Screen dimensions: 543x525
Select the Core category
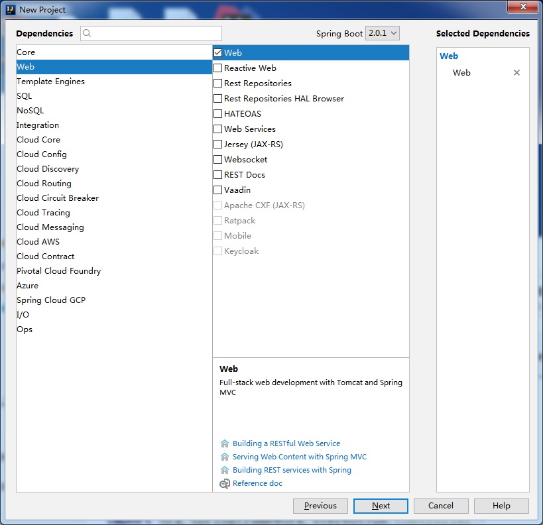click(x=114, y=52)
